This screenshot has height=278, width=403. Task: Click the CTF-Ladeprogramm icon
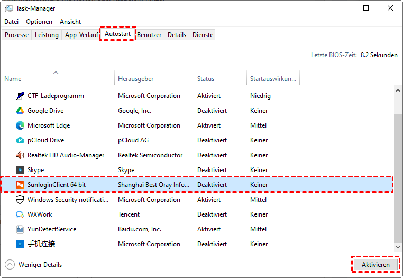point(20,96)
